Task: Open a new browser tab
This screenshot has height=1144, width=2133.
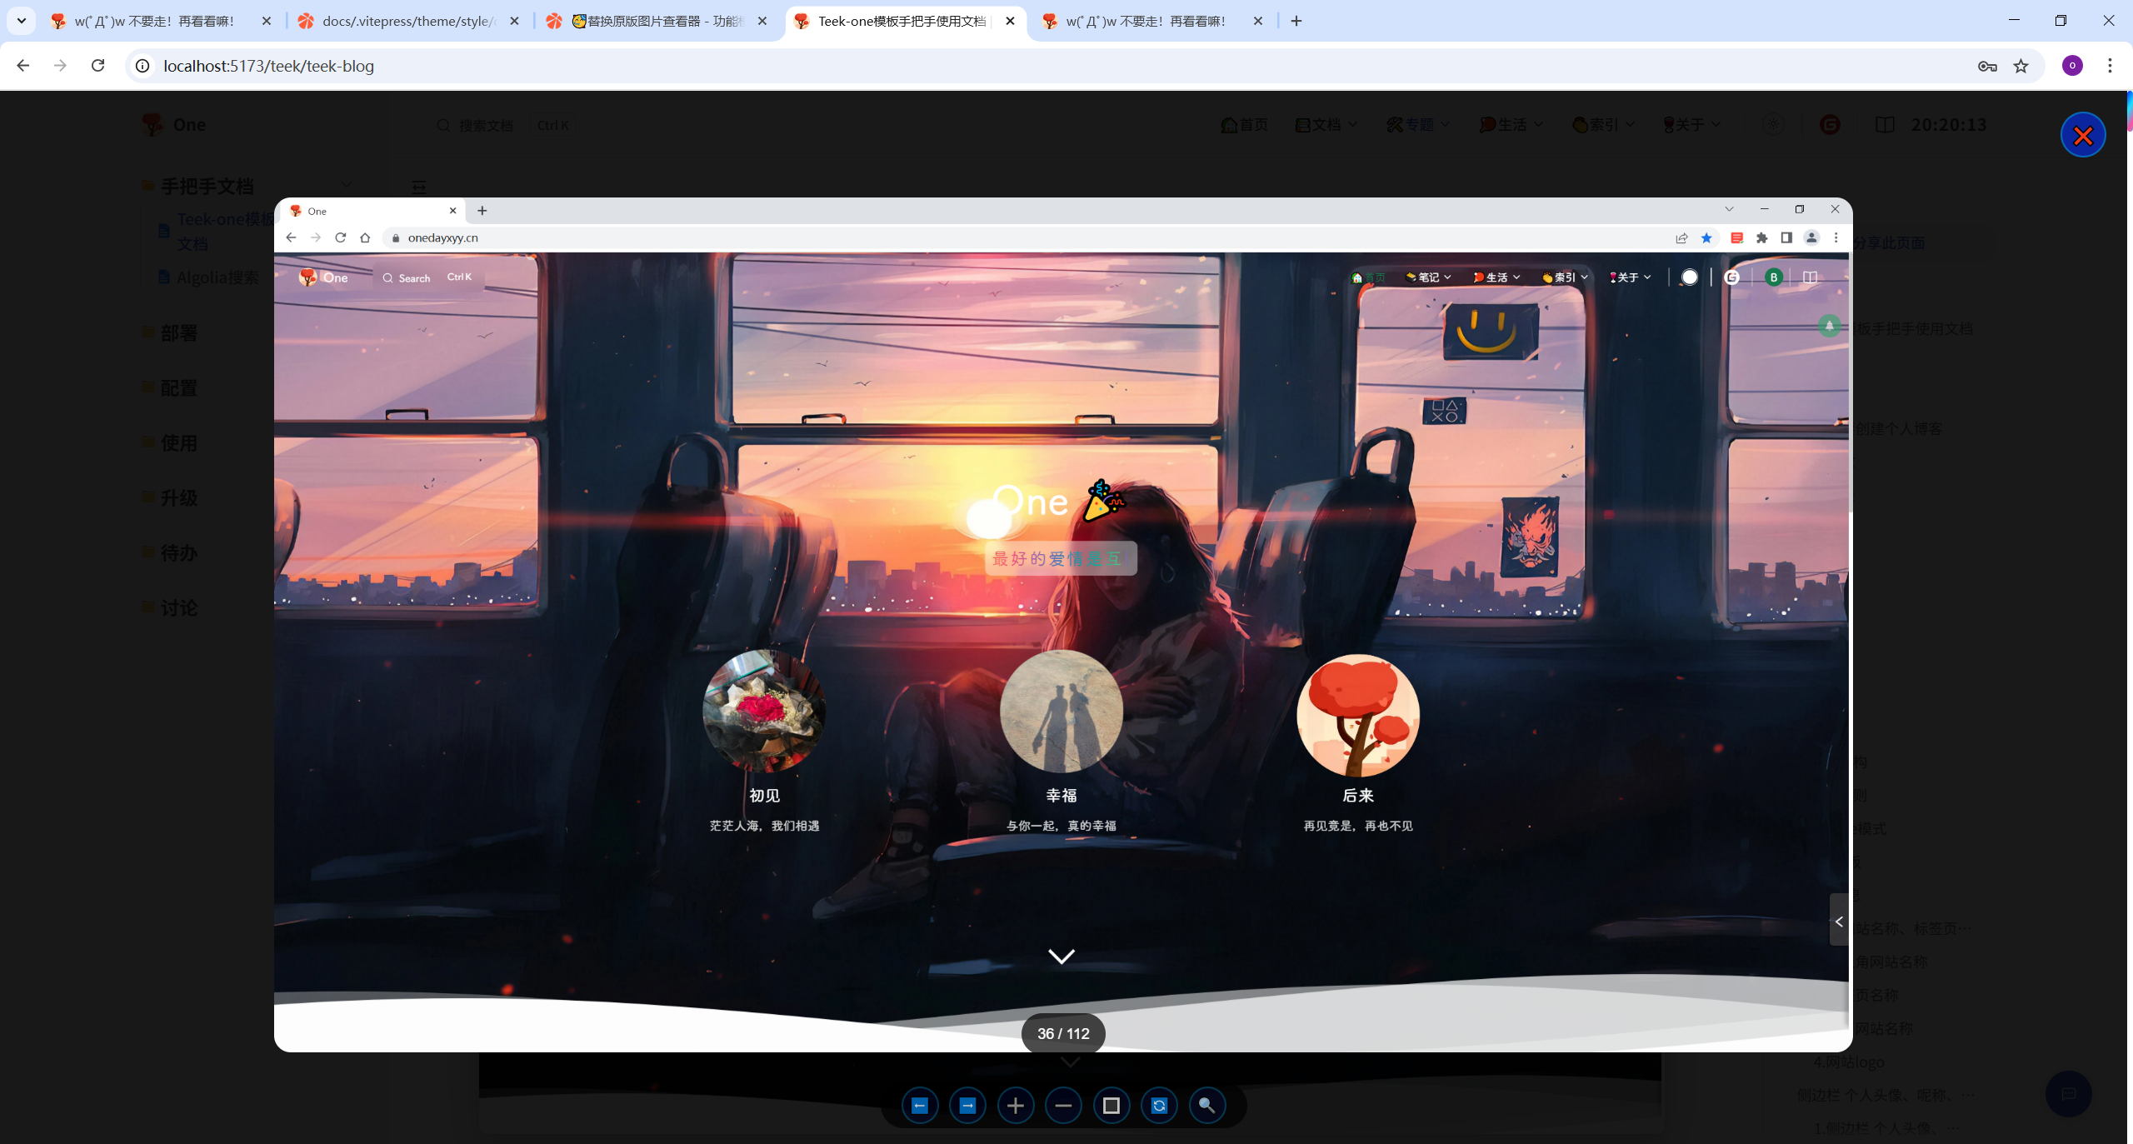Action: 1296,21
